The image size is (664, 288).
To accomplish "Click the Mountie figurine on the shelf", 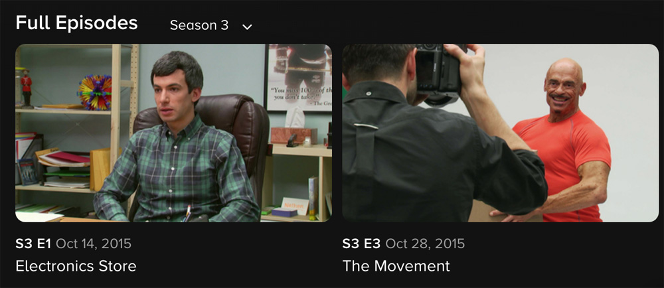I will tap(27, 88).
